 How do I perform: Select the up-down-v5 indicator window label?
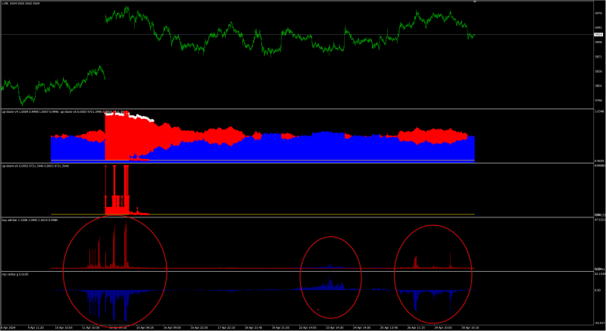click(x=35, y=166)
